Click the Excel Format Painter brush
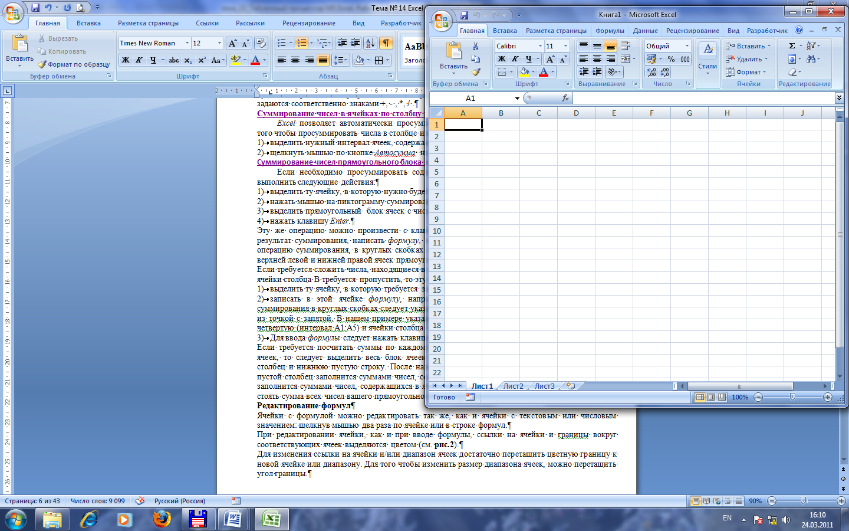This screenshot has height=531, width=849. (476, 72)
